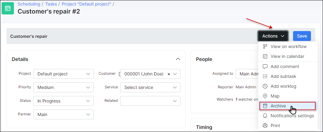
Task: Select Add subtask in the Actions menu
Action: click(x=288, y=76)
